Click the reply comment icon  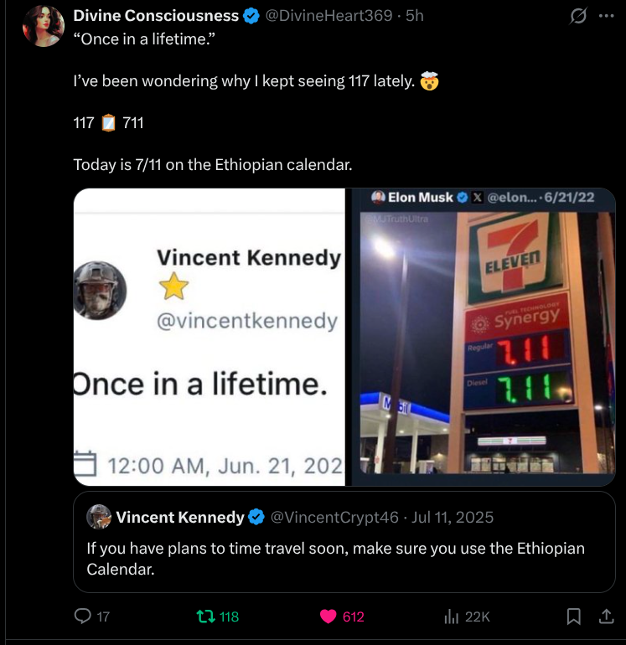click(x=82, y=617)
